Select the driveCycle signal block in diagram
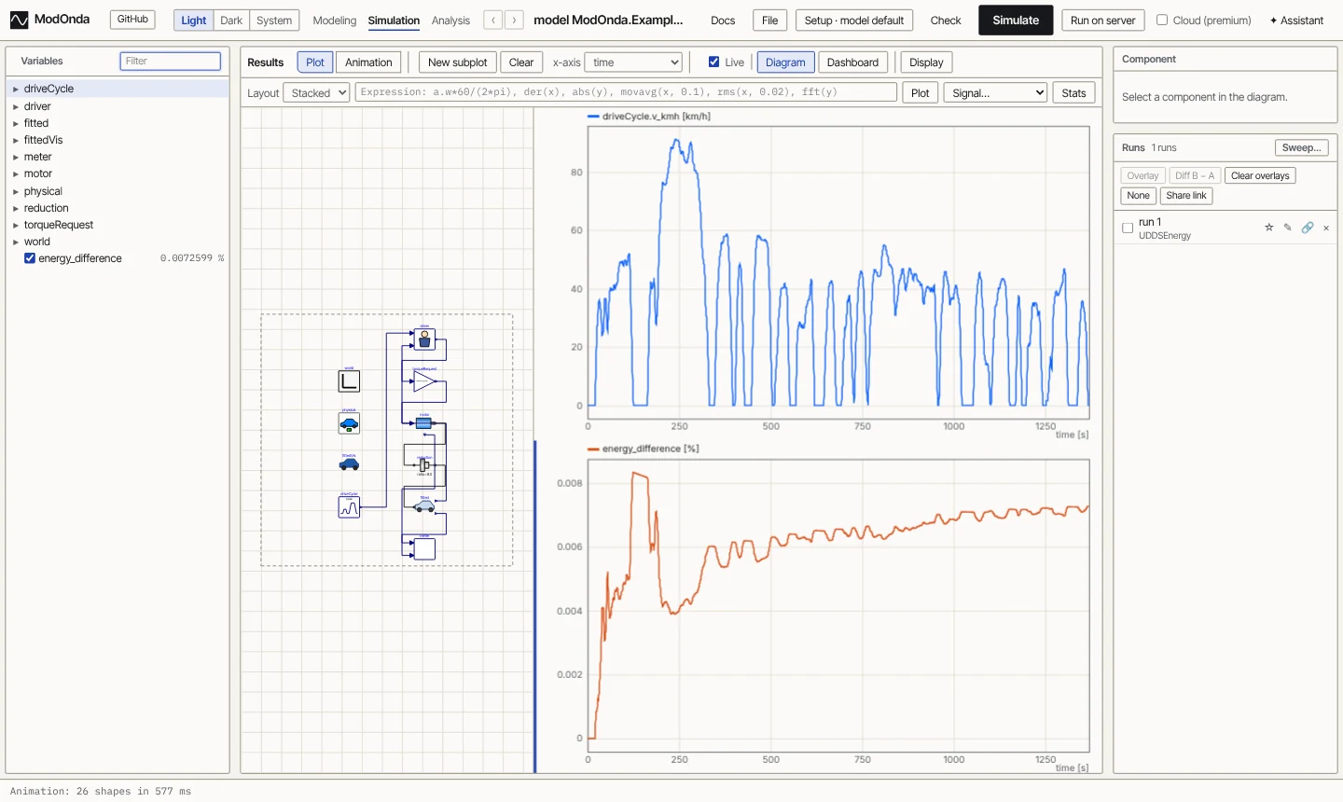Screen dimensions: 1343x802 pyautogui.click(x=349, y=507)
